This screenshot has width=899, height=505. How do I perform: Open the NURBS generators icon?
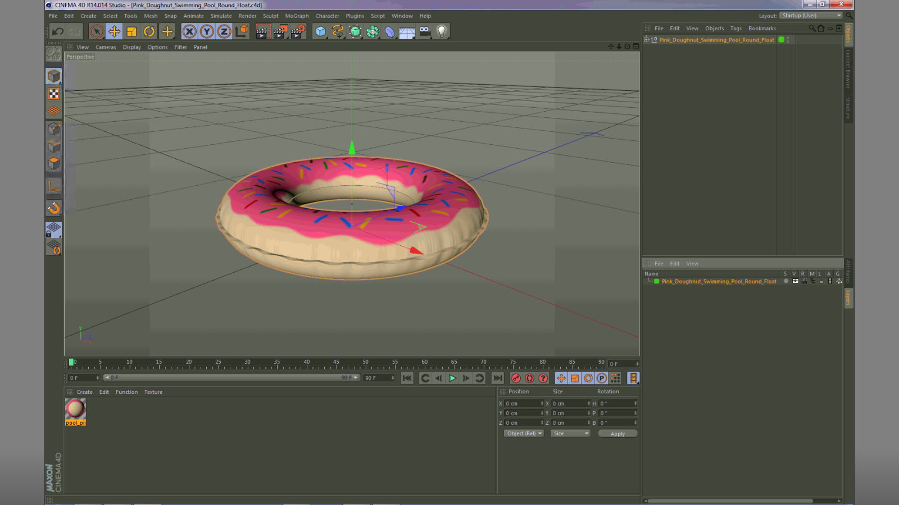[x=355, y=31]
